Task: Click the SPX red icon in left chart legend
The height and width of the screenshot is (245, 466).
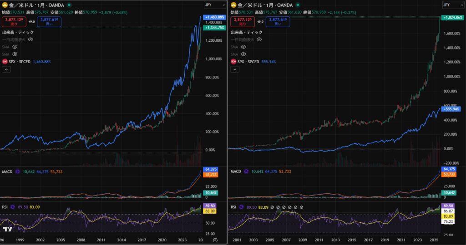Action: click(5, 62)
